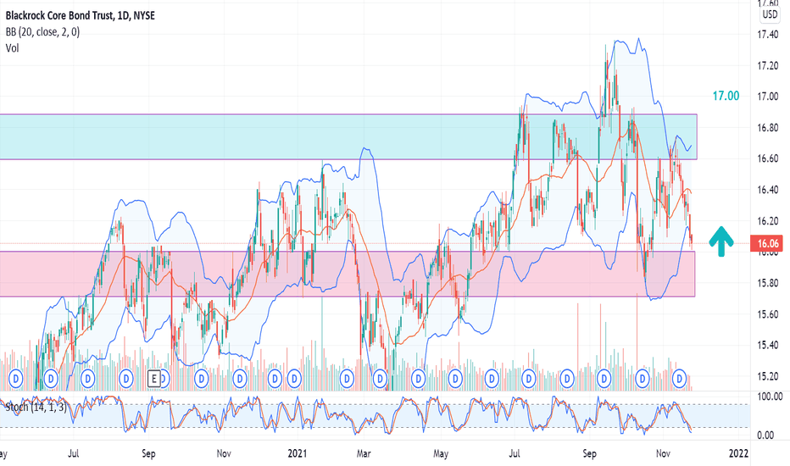This screenshot has width=790, height=466.
Task: Click the Sep label after 2021 on the axis
Action: [589, 453]
